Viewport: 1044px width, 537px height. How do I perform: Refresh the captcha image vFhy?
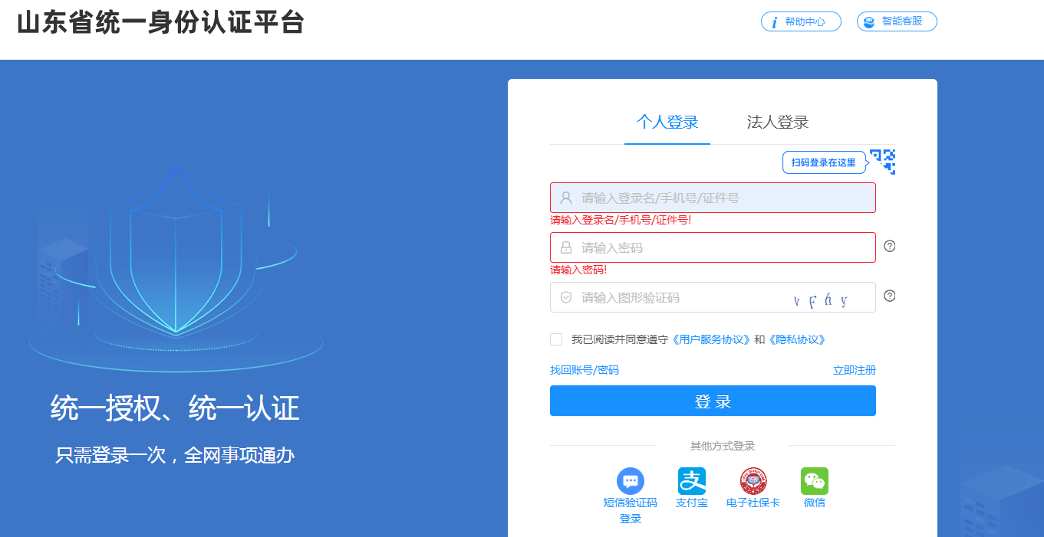tap(822, 300)
